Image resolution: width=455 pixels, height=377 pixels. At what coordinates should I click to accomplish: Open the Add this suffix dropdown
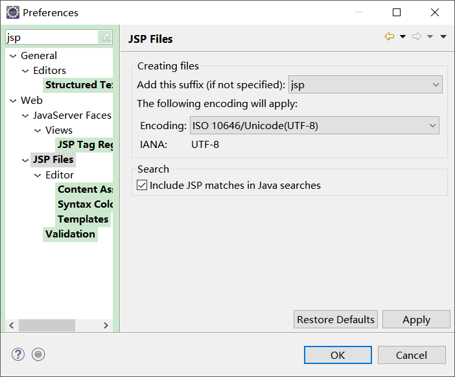pyautogui.click(x=436, y=85)
